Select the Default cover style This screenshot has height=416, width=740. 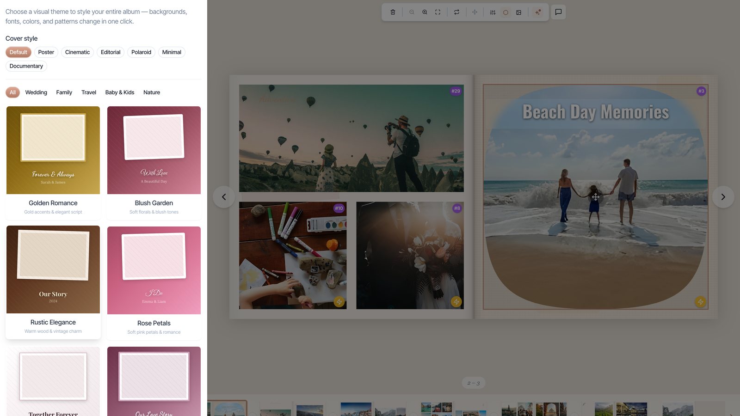(18, 52)
